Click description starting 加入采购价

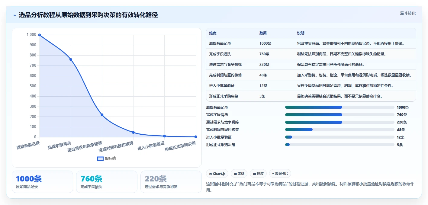tap(354, 75)
